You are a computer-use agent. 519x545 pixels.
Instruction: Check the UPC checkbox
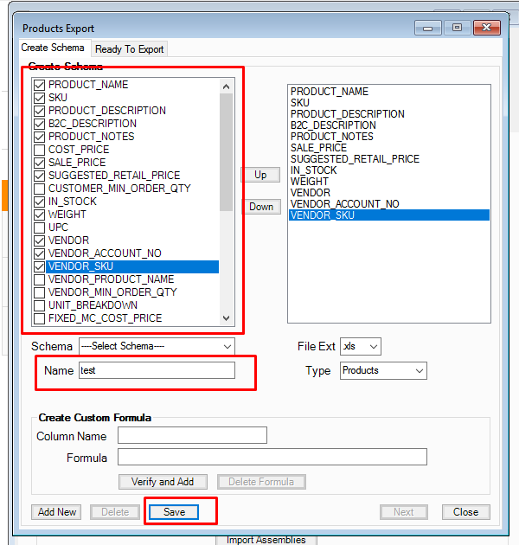(x=39, y=228)
